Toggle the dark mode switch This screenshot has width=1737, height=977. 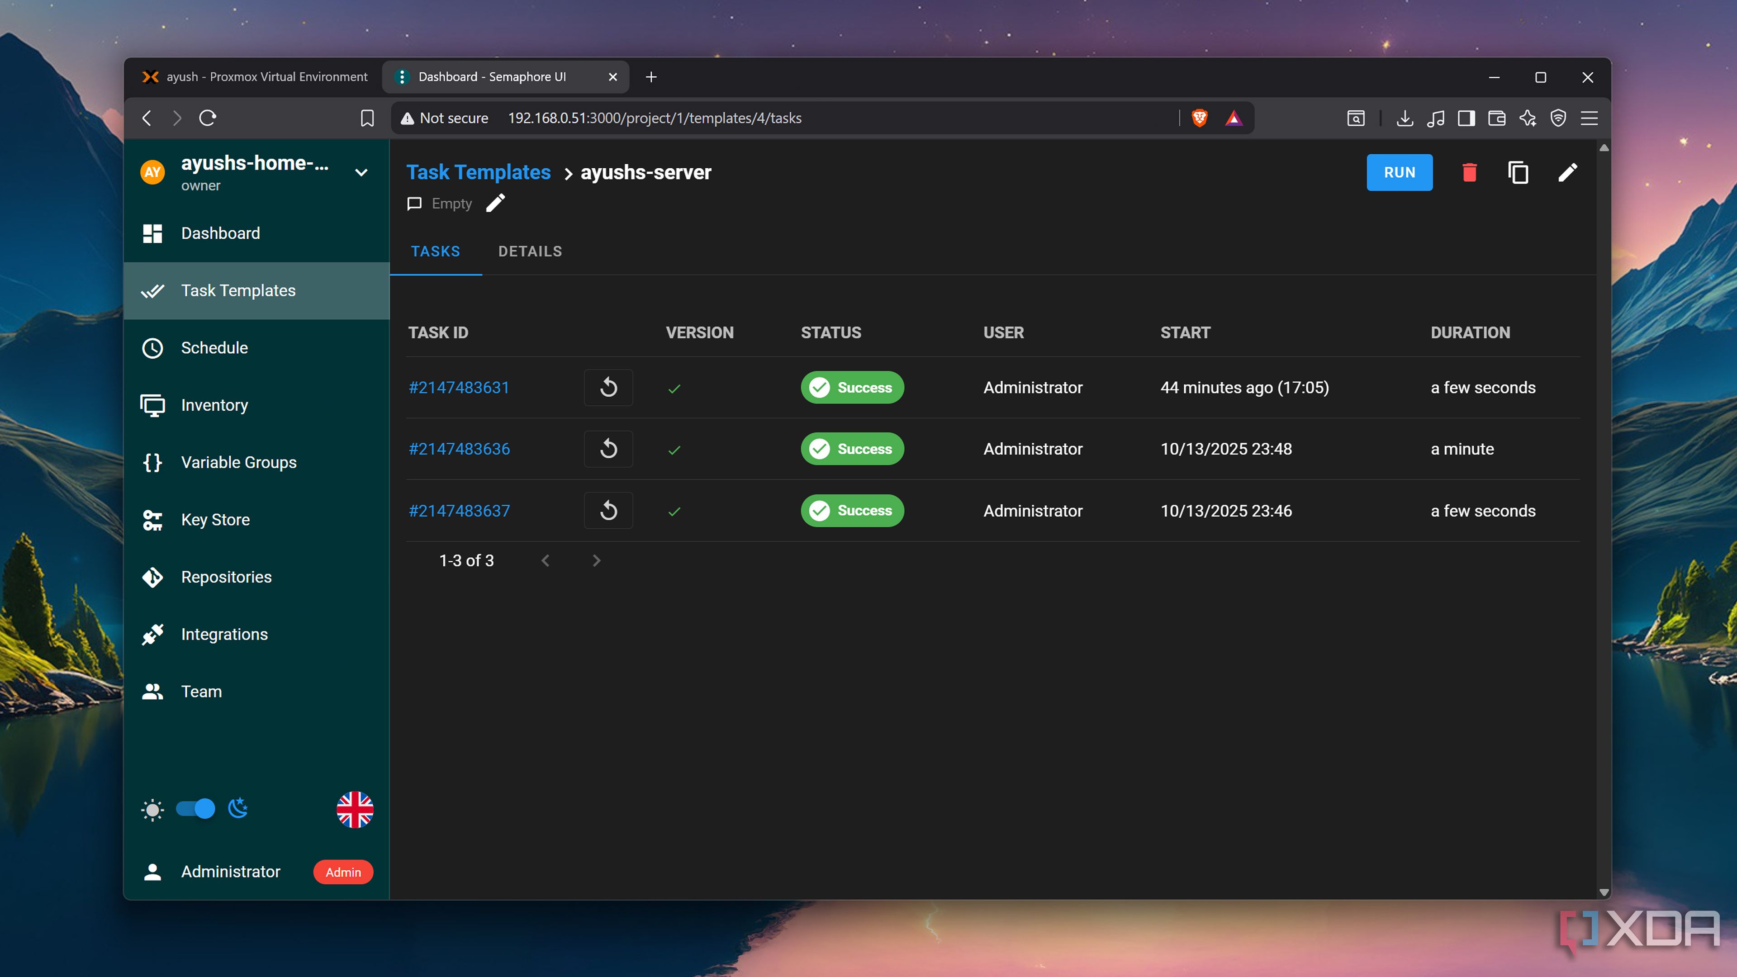pos(195,808)
